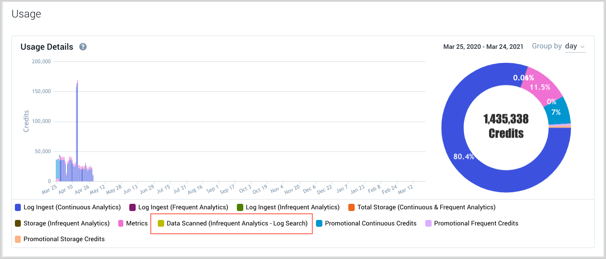The height and width of the screenshot is (259, 606).
Task: Select the Usage Details heading
Action: [47, 47]
